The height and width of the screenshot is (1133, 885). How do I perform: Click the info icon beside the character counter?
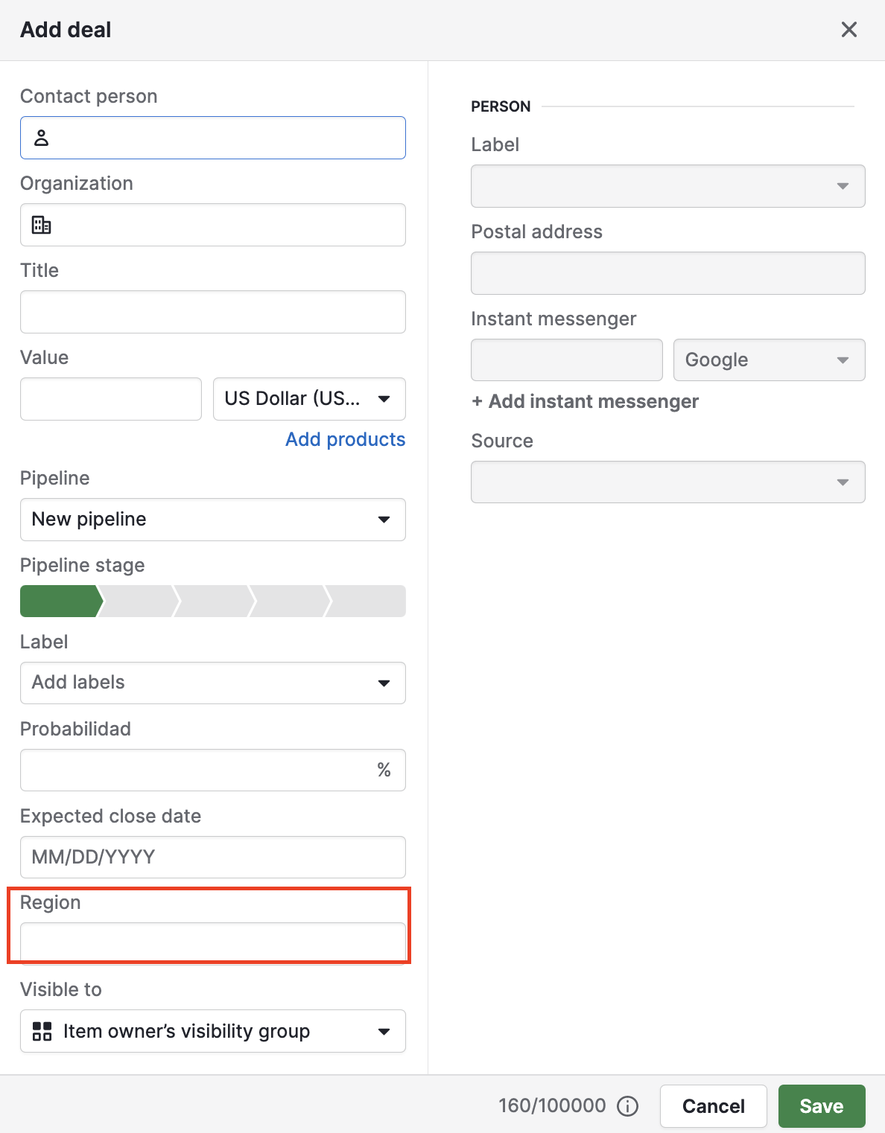tap(628, 1106)
